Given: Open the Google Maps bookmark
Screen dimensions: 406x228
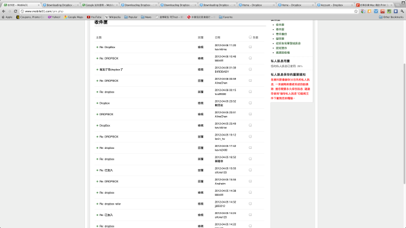Looking at the screenshot, I should tap(74, 17).
